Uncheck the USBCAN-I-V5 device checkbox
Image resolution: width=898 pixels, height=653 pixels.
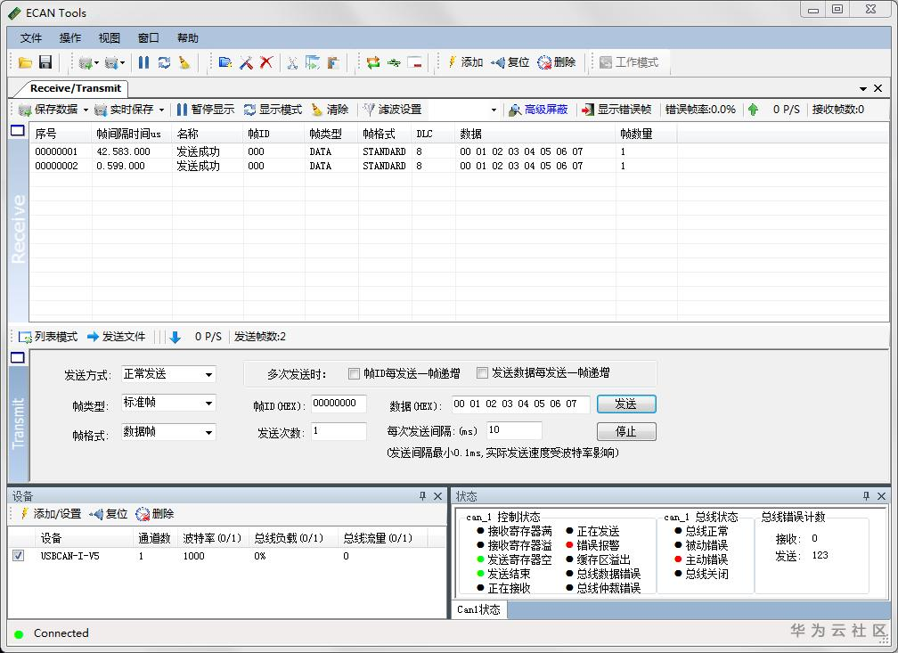[x=19, y=556]
